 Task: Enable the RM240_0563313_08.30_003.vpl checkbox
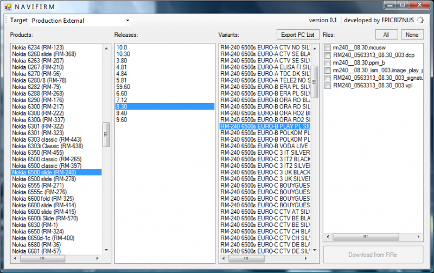click(328, 86)
